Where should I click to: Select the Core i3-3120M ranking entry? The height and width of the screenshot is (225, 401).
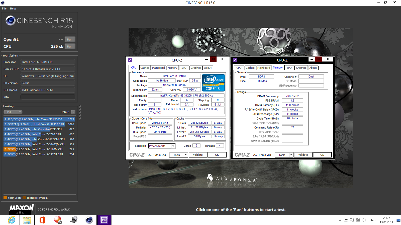(x=39, y=149)
